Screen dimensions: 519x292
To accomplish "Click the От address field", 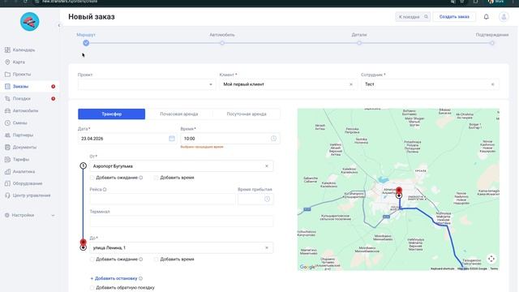I will pos(182,166).
